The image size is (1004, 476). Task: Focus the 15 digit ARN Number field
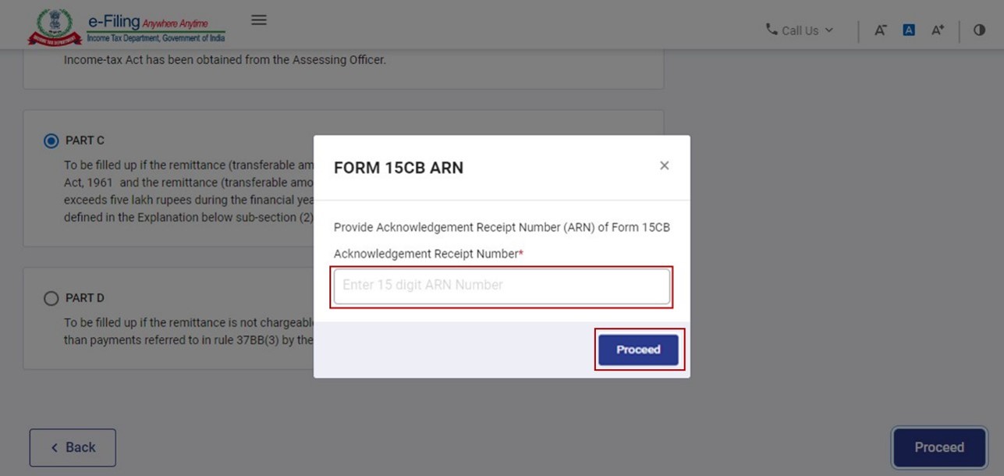[501, 286]
